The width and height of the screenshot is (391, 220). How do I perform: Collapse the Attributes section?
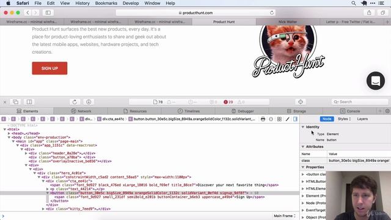[303, 147]
